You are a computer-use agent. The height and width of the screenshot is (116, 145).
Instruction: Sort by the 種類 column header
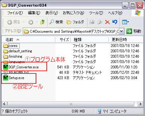[89, 40]
